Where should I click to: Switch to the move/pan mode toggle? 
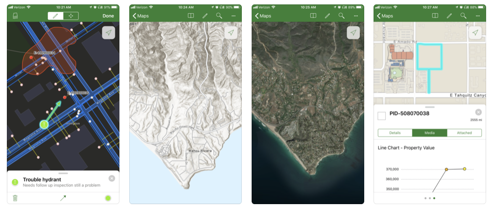tap(71, 16)
